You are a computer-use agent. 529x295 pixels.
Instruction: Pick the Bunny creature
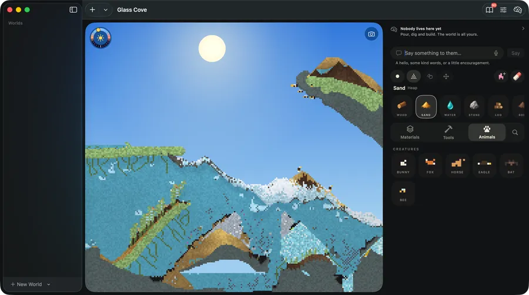pyautogui.click(x=403, y=165)
